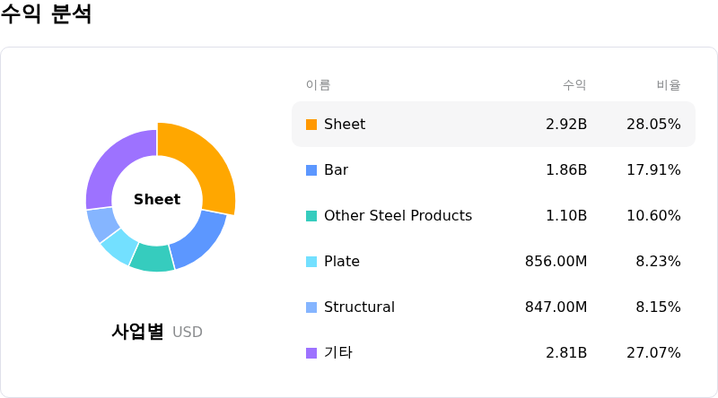The image size is (718, 398).
Task: Click the purple 기타 legend swatch
Action: pos(311,353)
